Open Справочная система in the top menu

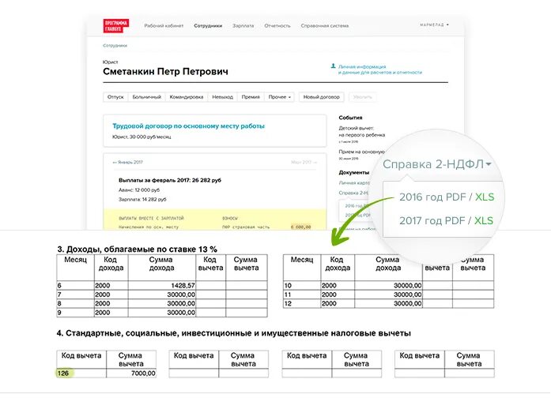325,25
